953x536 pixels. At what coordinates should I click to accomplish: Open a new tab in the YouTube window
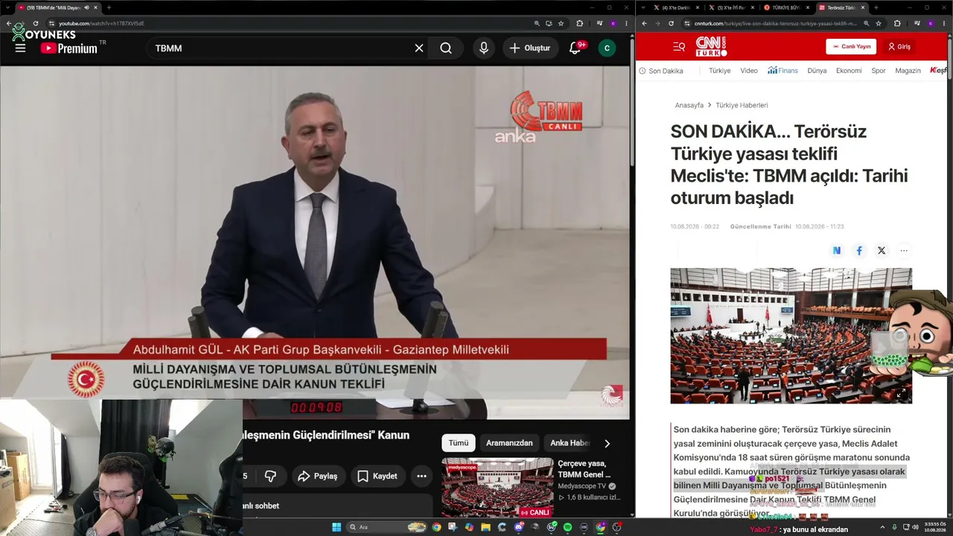[109, 7]
